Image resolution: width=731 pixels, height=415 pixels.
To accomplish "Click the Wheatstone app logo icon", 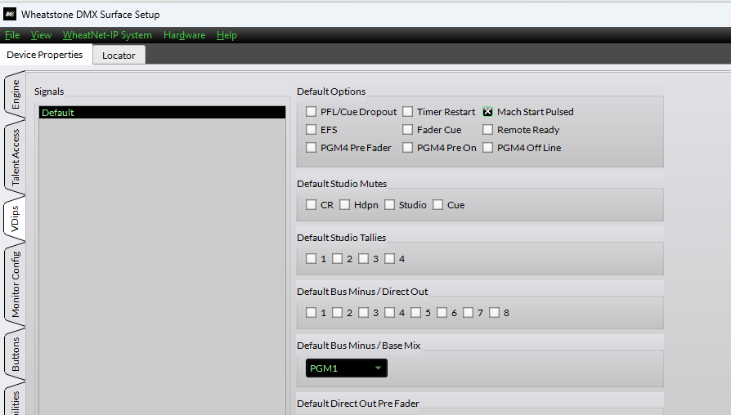I will point(10,15).
